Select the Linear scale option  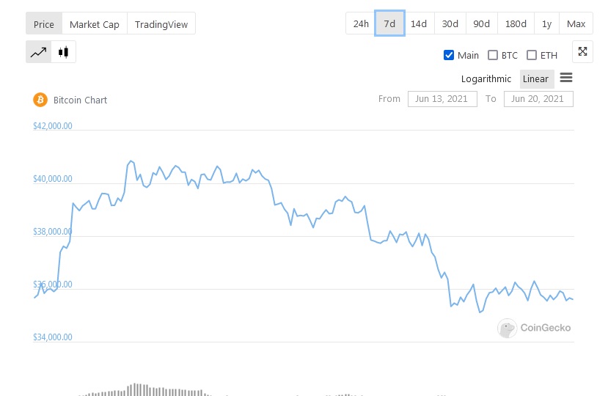point(535,78)
